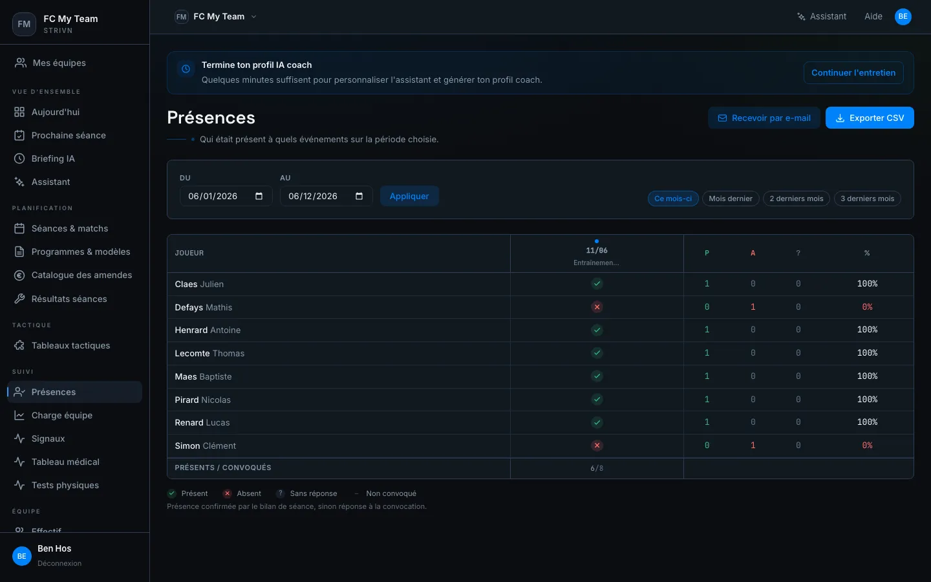Image resolution: width=931 pixels, height=582 pixels.
Task: Select the Mois dernier period filter
Action: [x=731, y=199]
